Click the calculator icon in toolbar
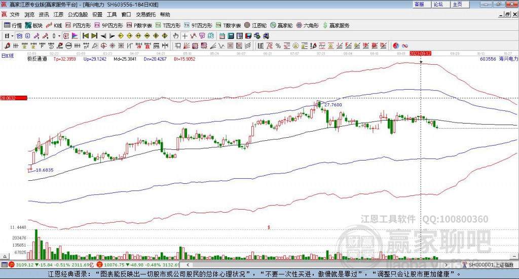Image resolution: width=519 pixels, height=279 pixels. (x=231, y=36)
